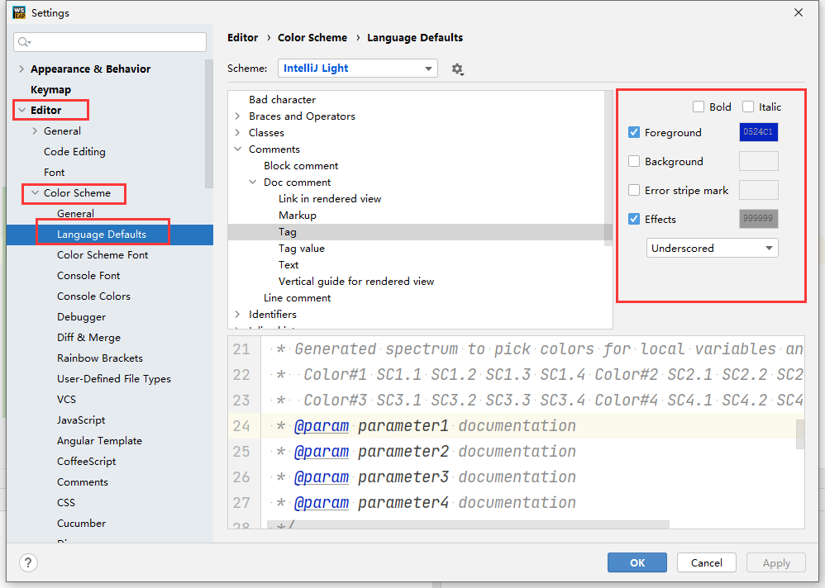Viewport: 825px width, 588px height.
Task: Uncheck the Foreground checkbox
Action: pyautogui.click(x=634, y=132)
